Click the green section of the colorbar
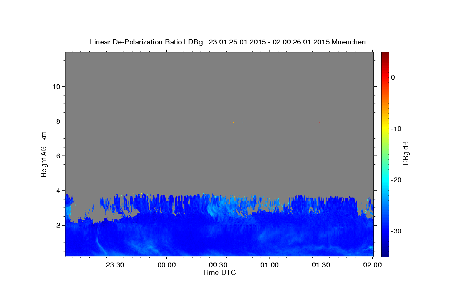This screenshot has height=308, width=462. coord(385,154)
